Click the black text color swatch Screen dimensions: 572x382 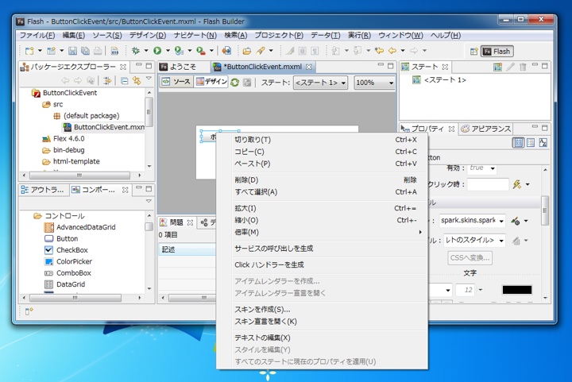[517, 290]
